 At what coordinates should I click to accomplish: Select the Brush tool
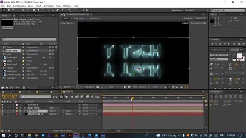coord(49,10)
